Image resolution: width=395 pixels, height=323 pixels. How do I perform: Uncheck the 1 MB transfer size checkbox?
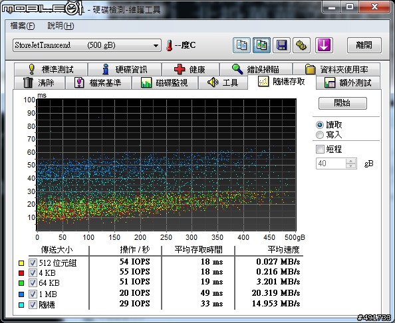point(33,294)
